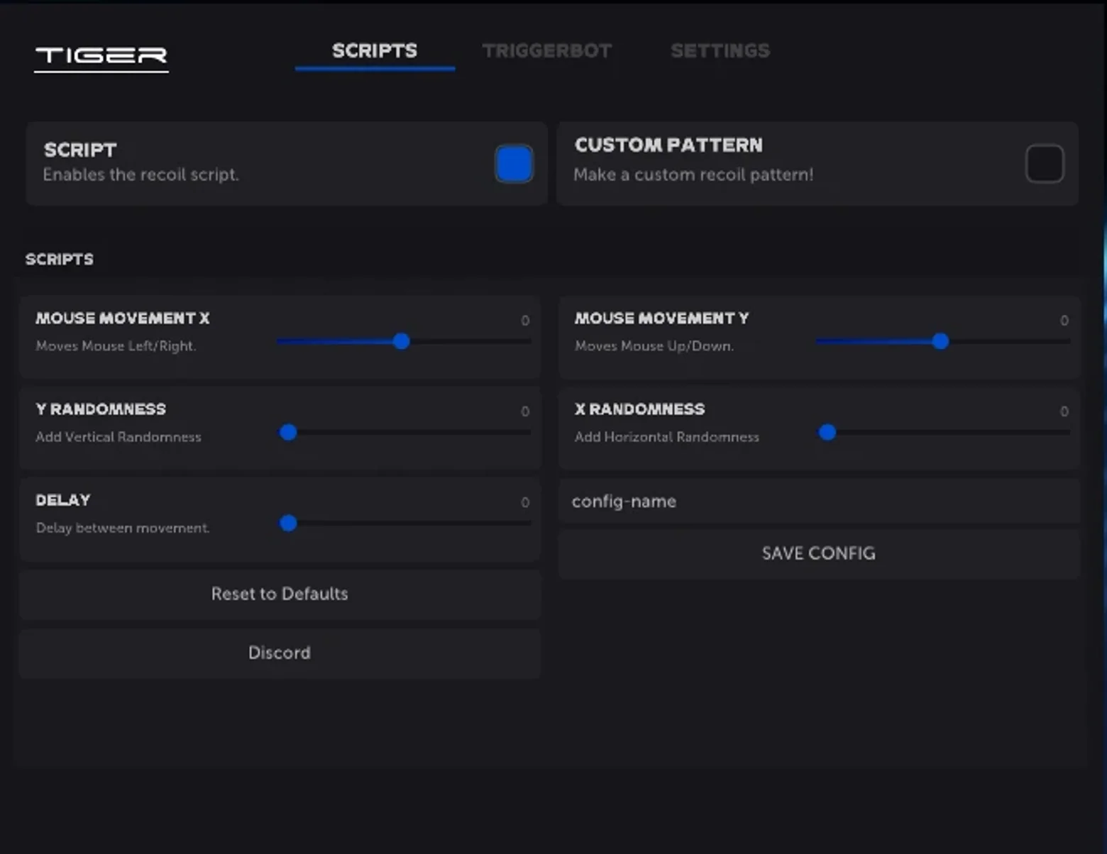Viewport: 1107px width, 854px height.
Task: Click the SAVE CONFIG button
Action: pyautogui.click(x=819, y=553)
